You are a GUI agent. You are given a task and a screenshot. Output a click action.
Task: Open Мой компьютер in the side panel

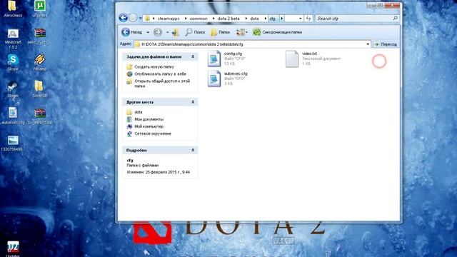pos(149,126)
